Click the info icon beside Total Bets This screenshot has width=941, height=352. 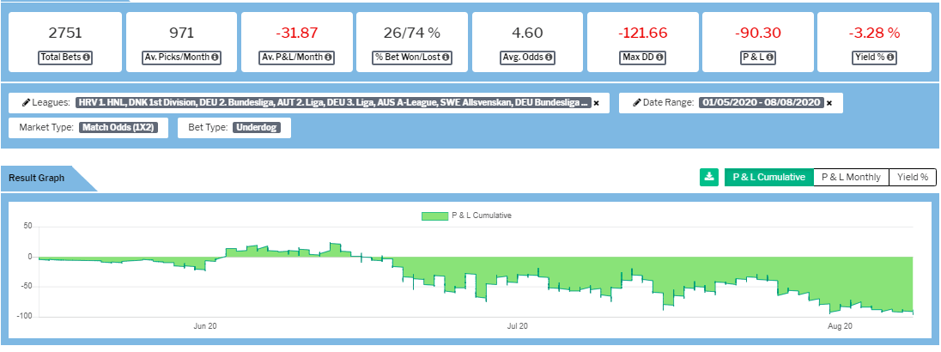pyautogui.click(x=87, y=58)
